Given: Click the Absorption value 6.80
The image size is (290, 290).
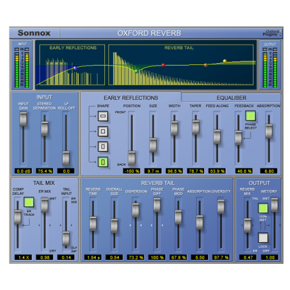Looking at the screenshot, I should (269, 171).
